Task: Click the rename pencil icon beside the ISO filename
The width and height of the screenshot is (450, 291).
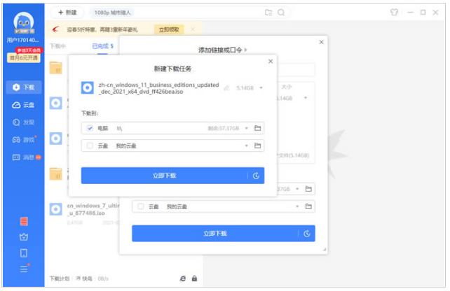Action: (x=226, y=88)
